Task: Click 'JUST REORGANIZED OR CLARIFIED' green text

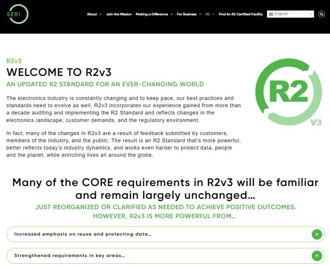Action: click(x=166, y=207)
